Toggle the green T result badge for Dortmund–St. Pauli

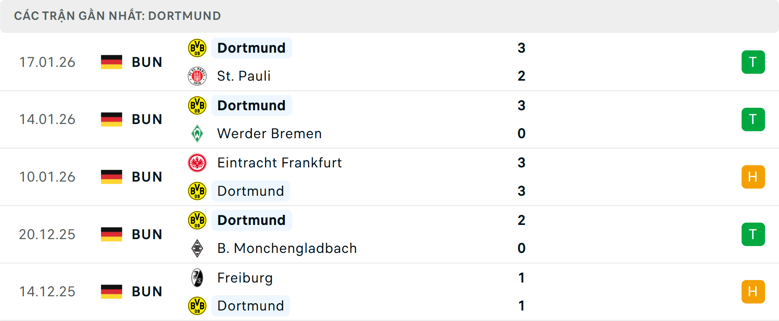(753, 62)
